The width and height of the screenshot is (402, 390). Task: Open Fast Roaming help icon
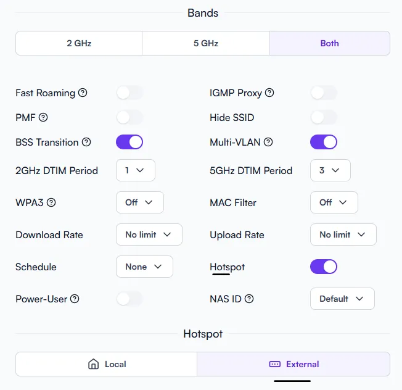coord(83,93)
